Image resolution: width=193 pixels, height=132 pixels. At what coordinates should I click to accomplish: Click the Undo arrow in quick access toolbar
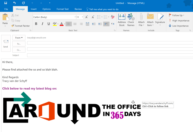14,3
